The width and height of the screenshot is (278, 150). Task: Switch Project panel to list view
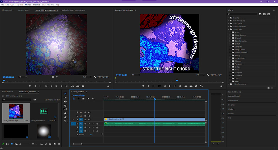pyautogui.click(x=8, y=144)
